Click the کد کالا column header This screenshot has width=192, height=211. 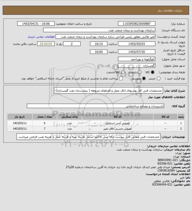(165, 117)
